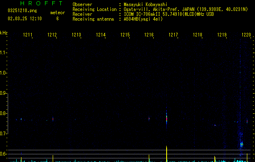Select the Ogata-vill. Akita-Pref. JAPAN location text

[186, 9]
